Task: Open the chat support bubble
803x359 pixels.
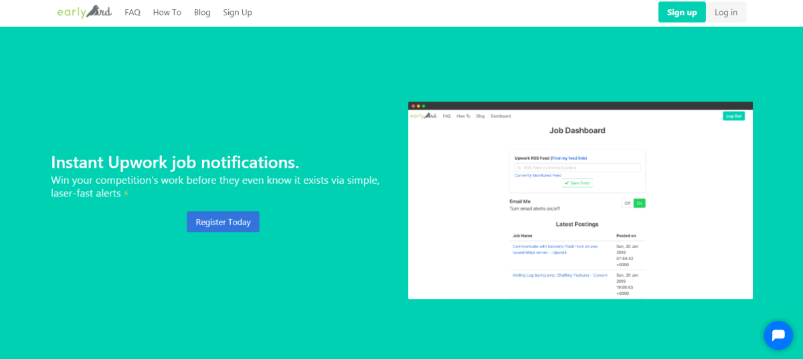Action: pyautogui.click(x=778, y=335)
